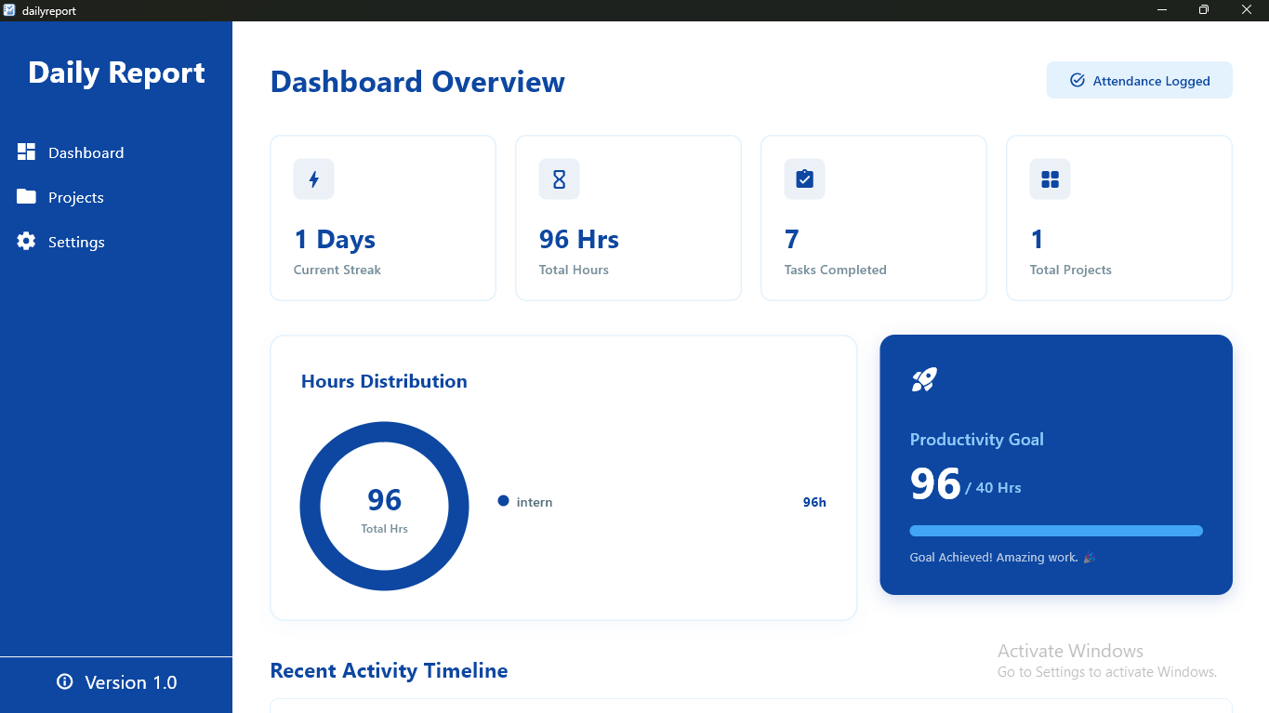Restore down the dailyreport window
Viewport: 1269px width, 713px height.
1204,10
